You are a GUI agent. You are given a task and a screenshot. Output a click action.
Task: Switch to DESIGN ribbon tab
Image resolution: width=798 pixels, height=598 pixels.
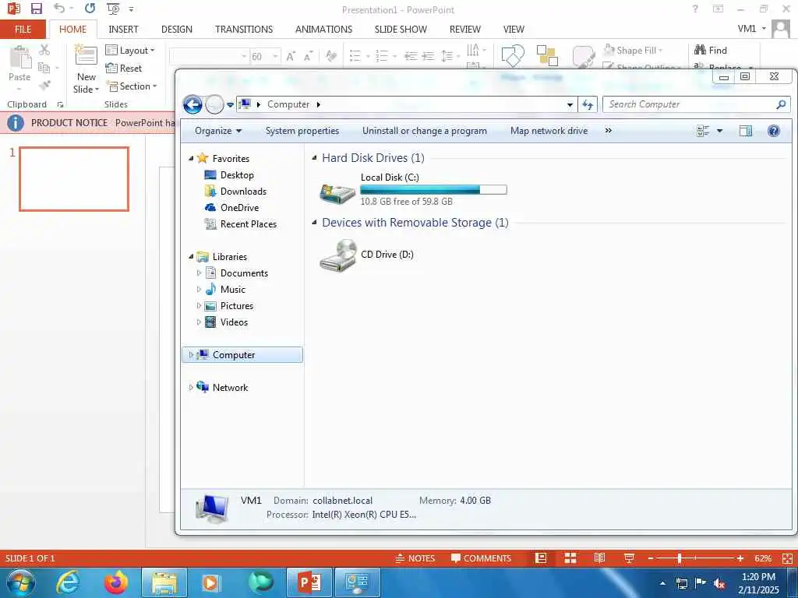click(177, 30)
